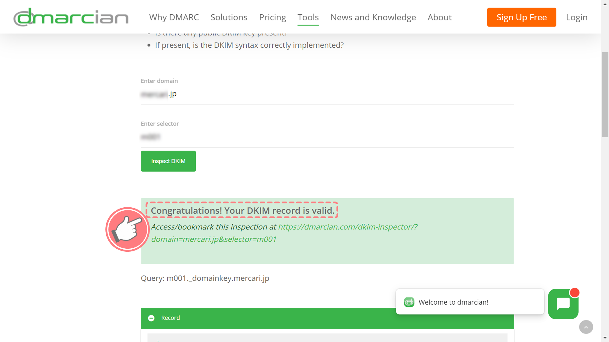Screen dimensions: 609x342
Task: Click the Sign Up Free button
Action: (x=522, y=17)
